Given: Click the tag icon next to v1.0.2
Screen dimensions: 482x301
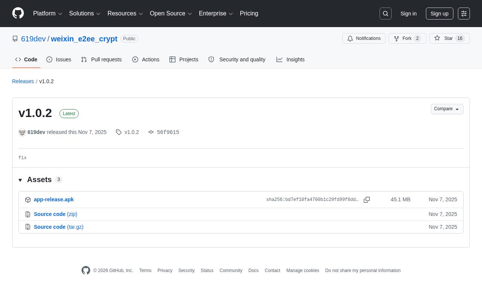Looking at the screenshot, I should click(119, 132).
